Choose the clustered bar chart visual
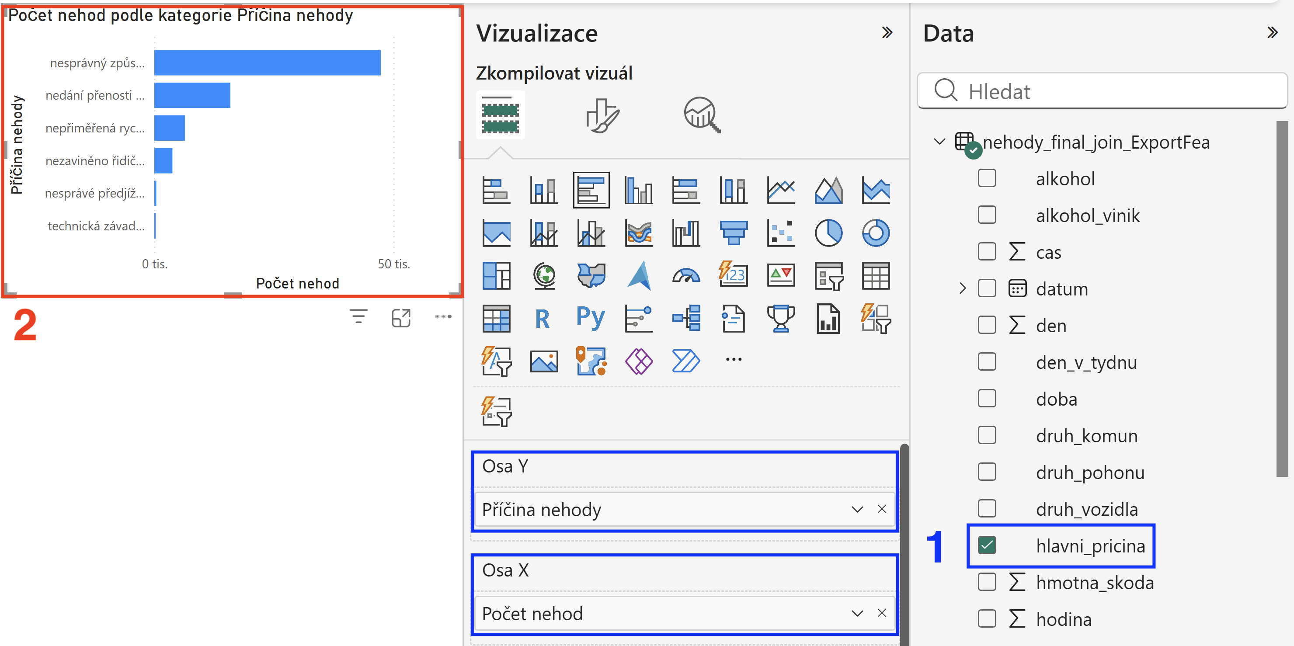Image resolution: width=1294 pixels, height=646 pixels. click(591, 190)
